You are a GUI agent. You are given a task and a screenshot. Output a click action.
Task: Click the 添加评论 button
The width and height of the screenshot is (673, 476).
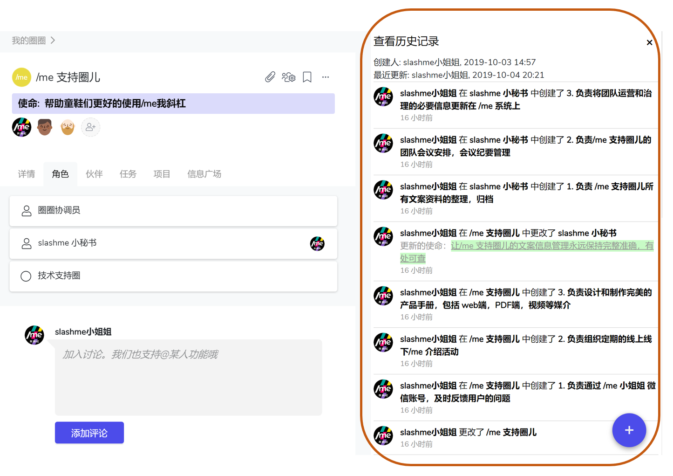coord(89,433)
